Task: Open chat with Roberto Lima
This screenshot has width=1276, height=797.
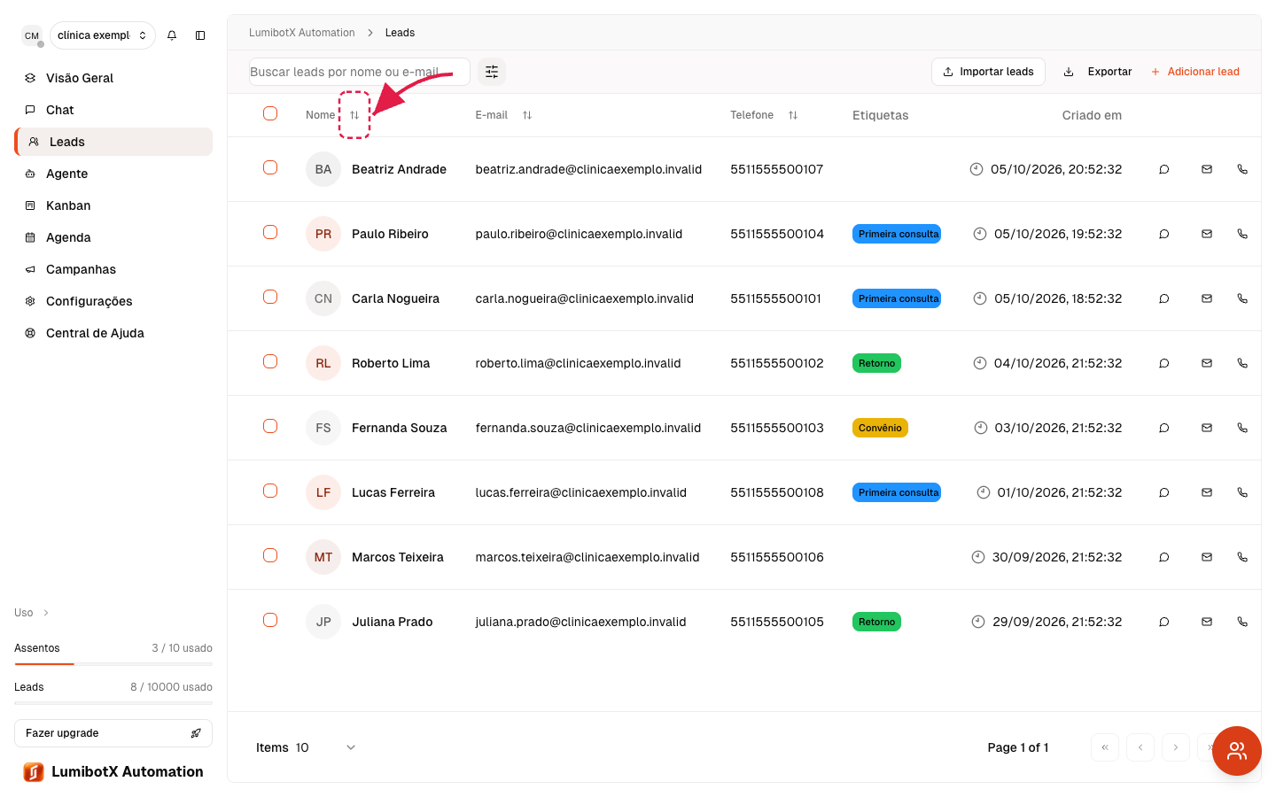Action: pos(1164,363)
